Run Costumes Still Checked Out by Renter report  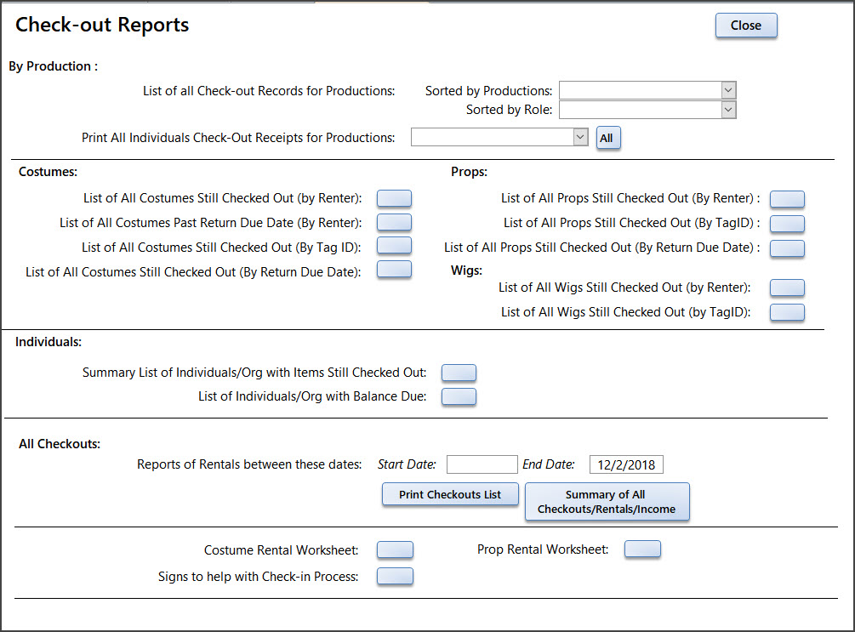coord(394,198)
